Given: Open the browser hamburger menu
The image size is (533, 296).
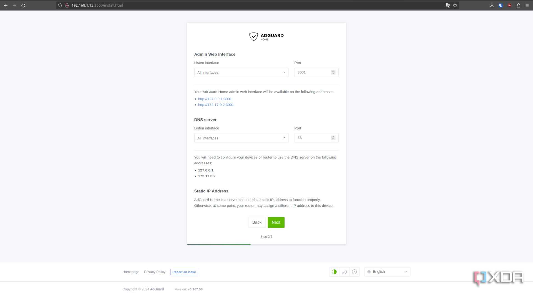Looking at the screenshot, I should coord(527,5).
